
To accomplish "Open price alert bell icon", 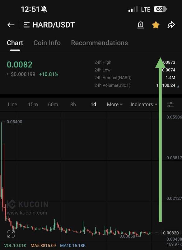I will [141, 25].
